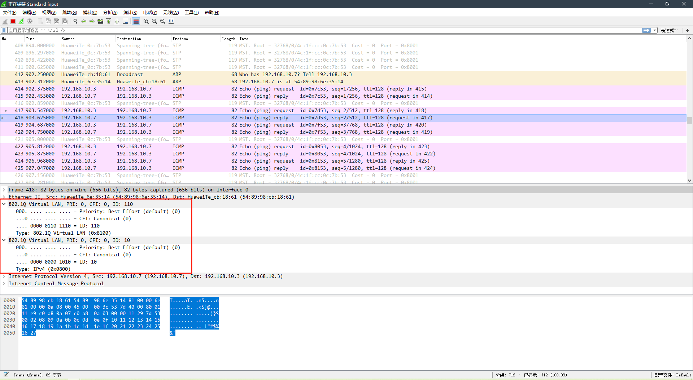Open the 分析(A) menu
Screen dimensions: 693x380
[x=110, y=13]
